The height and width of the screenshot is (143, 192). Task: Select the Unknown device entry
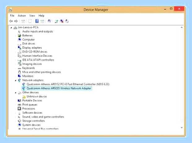tap(37, 97)
